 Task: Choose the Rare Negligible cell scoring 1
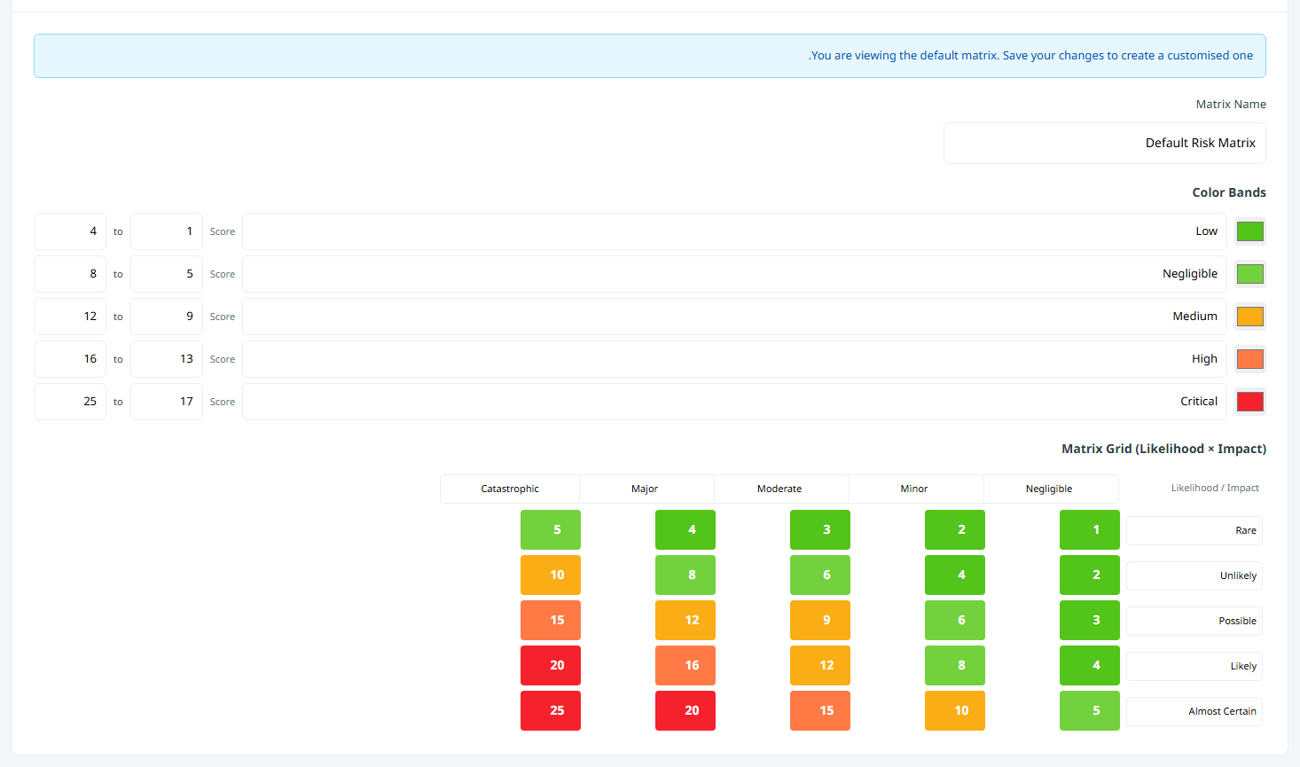pos(1090,530)
